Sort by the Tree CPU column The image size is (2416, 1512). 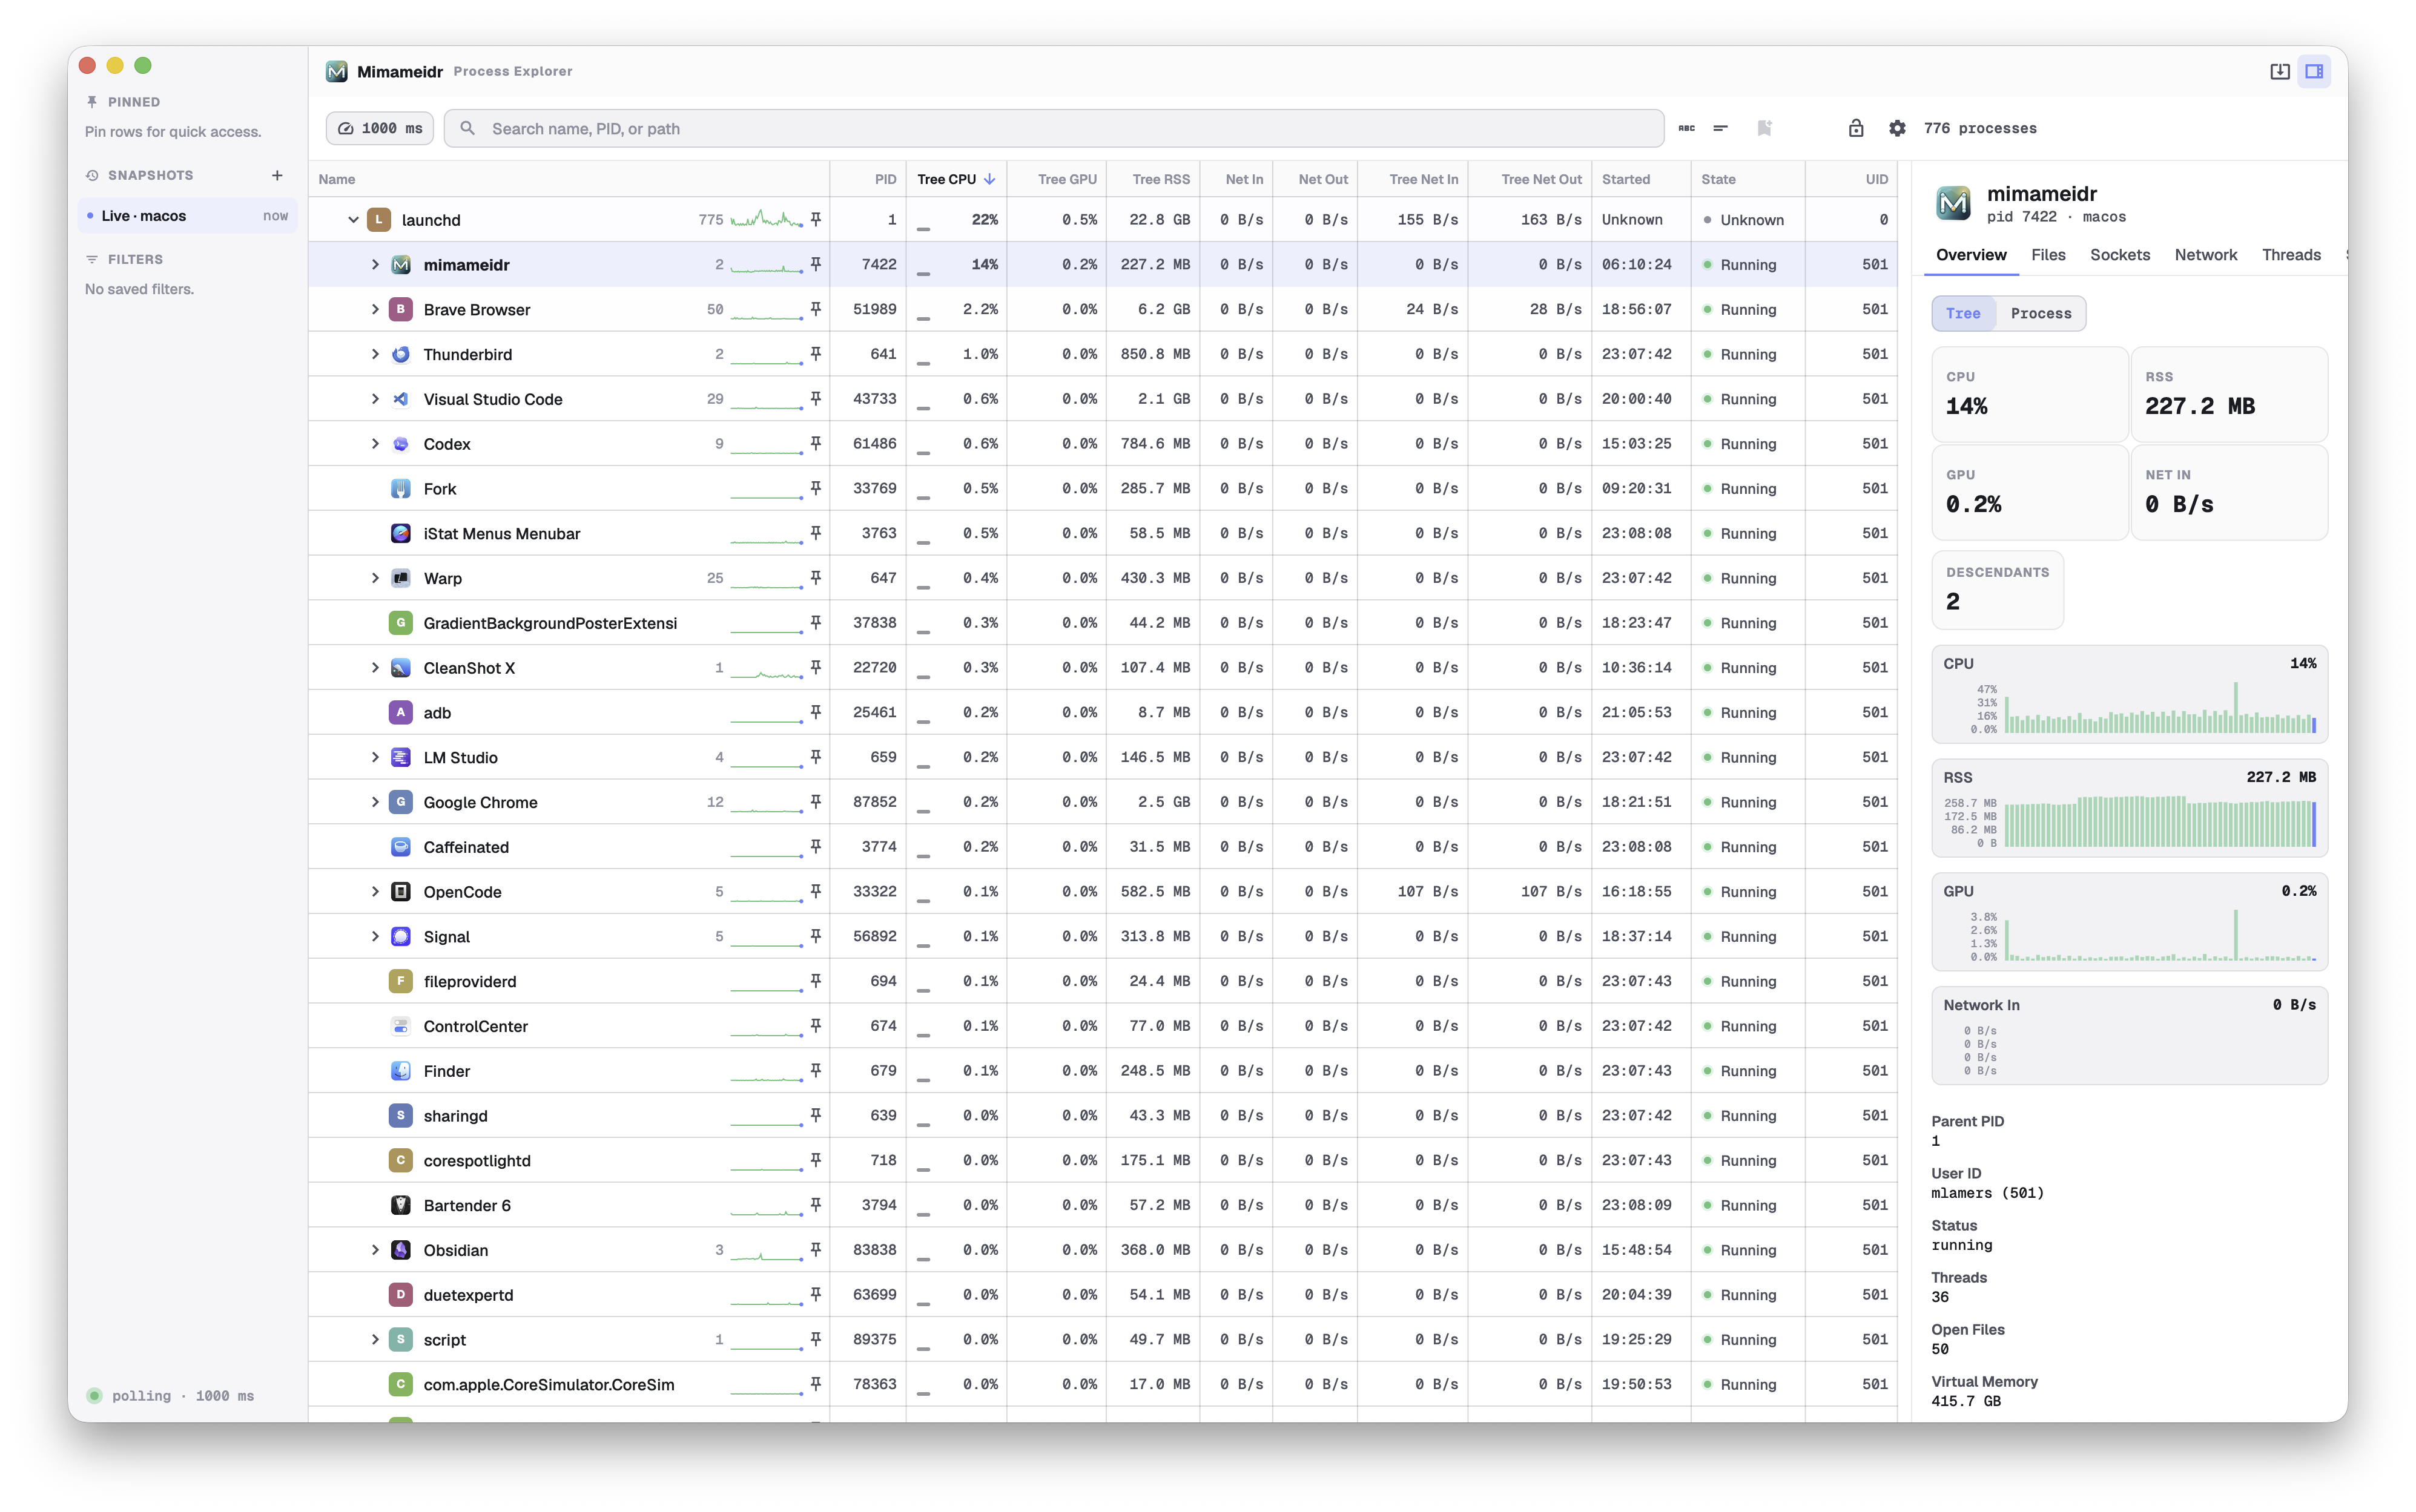[x=956, y=179]
